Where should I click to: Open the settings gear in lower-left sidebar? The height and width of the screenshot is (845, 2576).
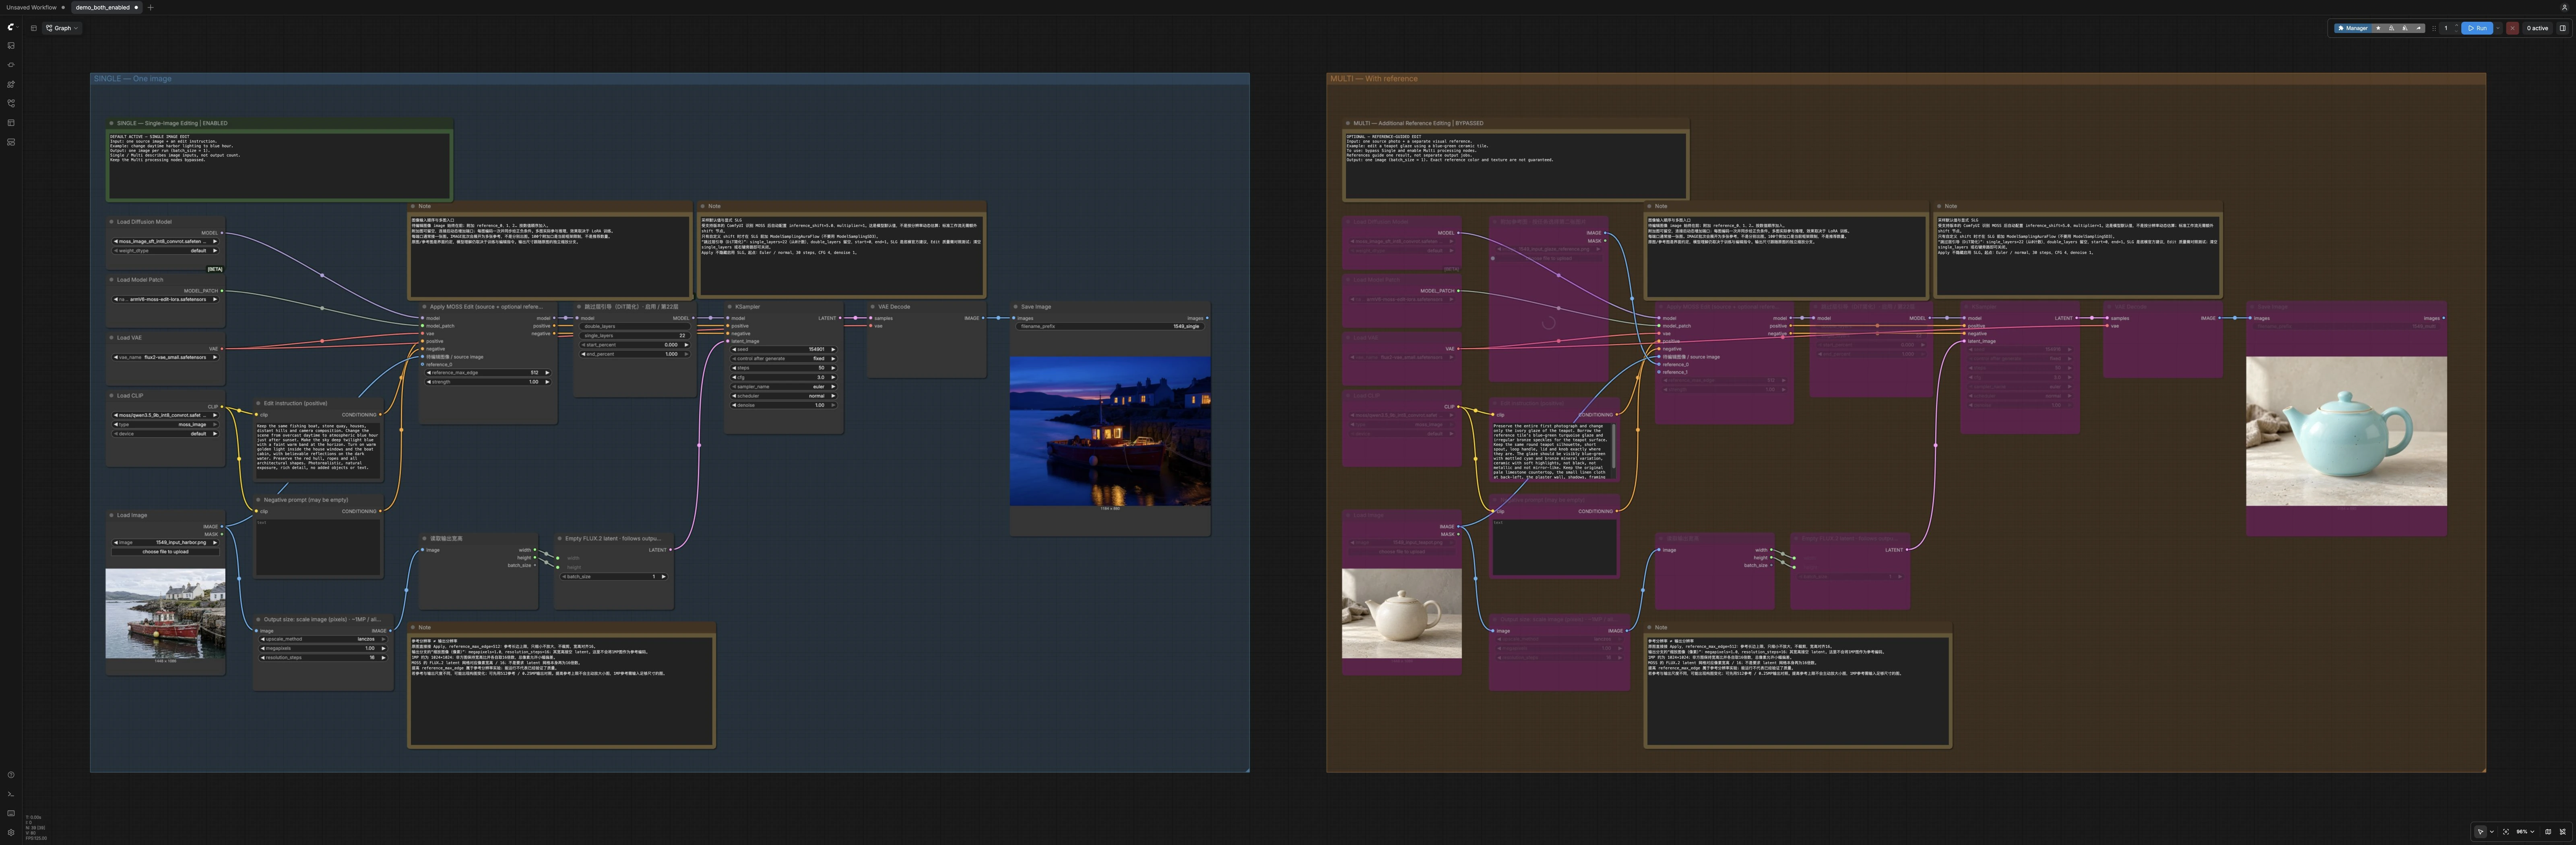click(x=11, y=832)
